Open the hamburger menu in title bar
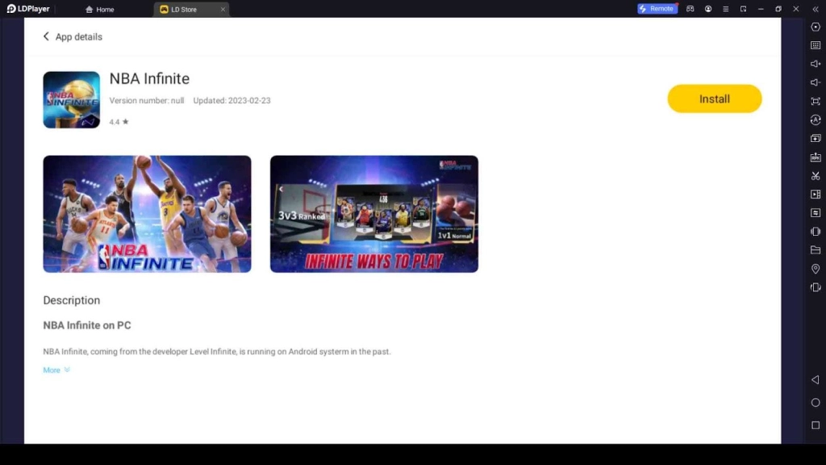This screenshot has height=465, width=826. point(726,9)
